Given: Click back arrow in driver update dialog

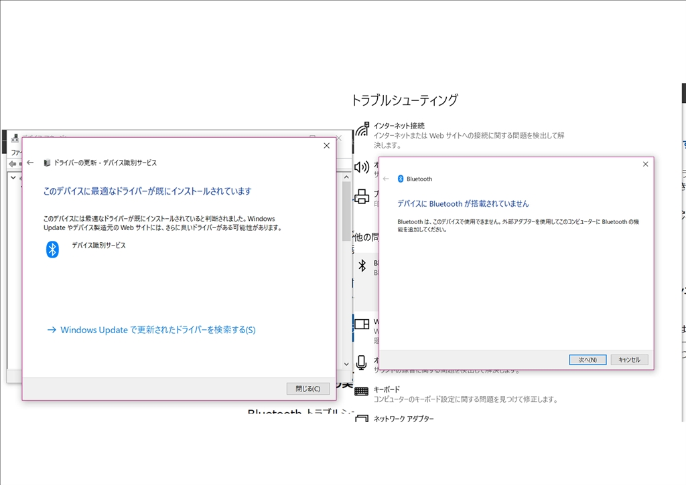Looking at the screenshot, I should tap(30, 163).
